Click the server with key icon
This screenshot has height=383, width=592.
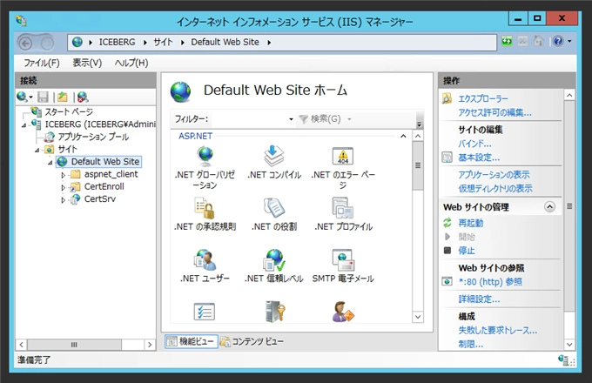[x=275, y=312]
